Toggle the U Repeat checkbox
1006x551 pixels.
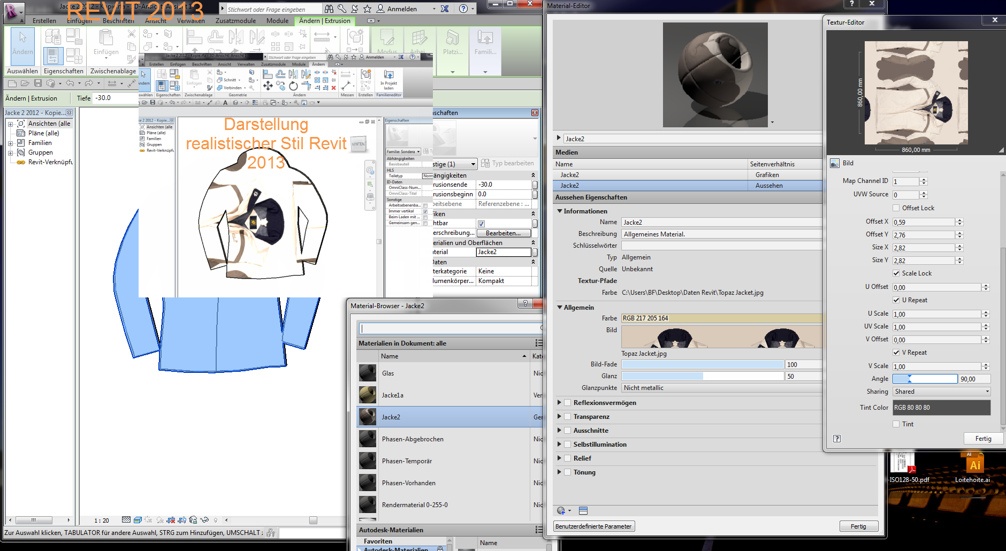point(896,300)
